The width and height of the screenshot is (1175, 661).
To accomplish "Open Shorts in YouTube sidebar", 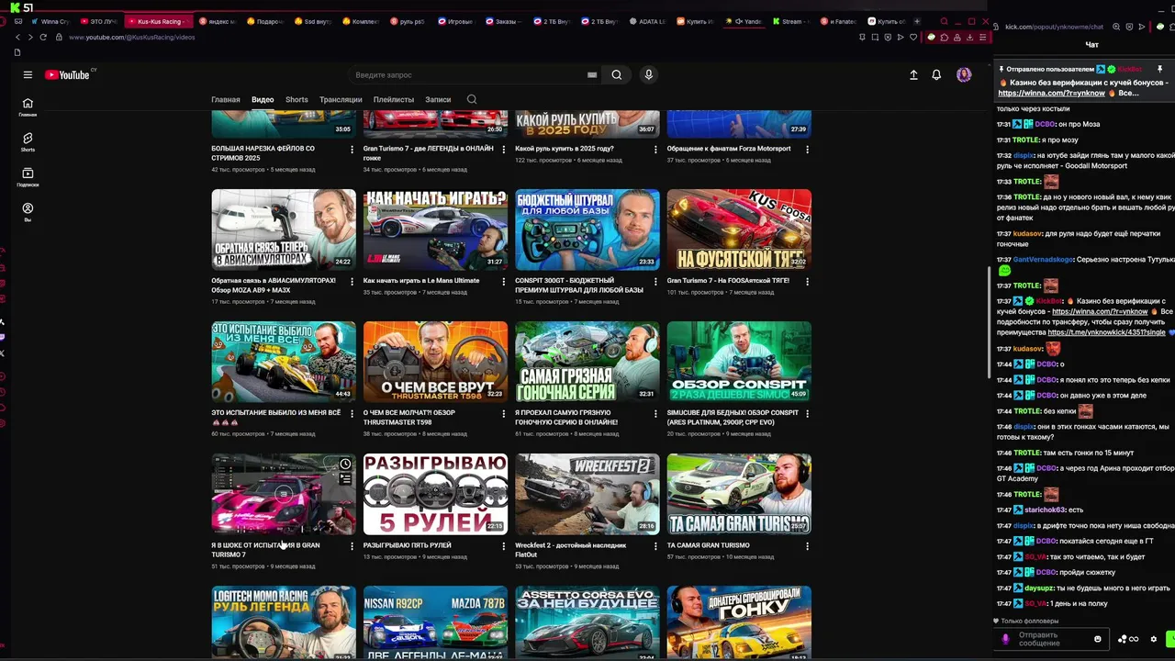I will click(28, 141).
